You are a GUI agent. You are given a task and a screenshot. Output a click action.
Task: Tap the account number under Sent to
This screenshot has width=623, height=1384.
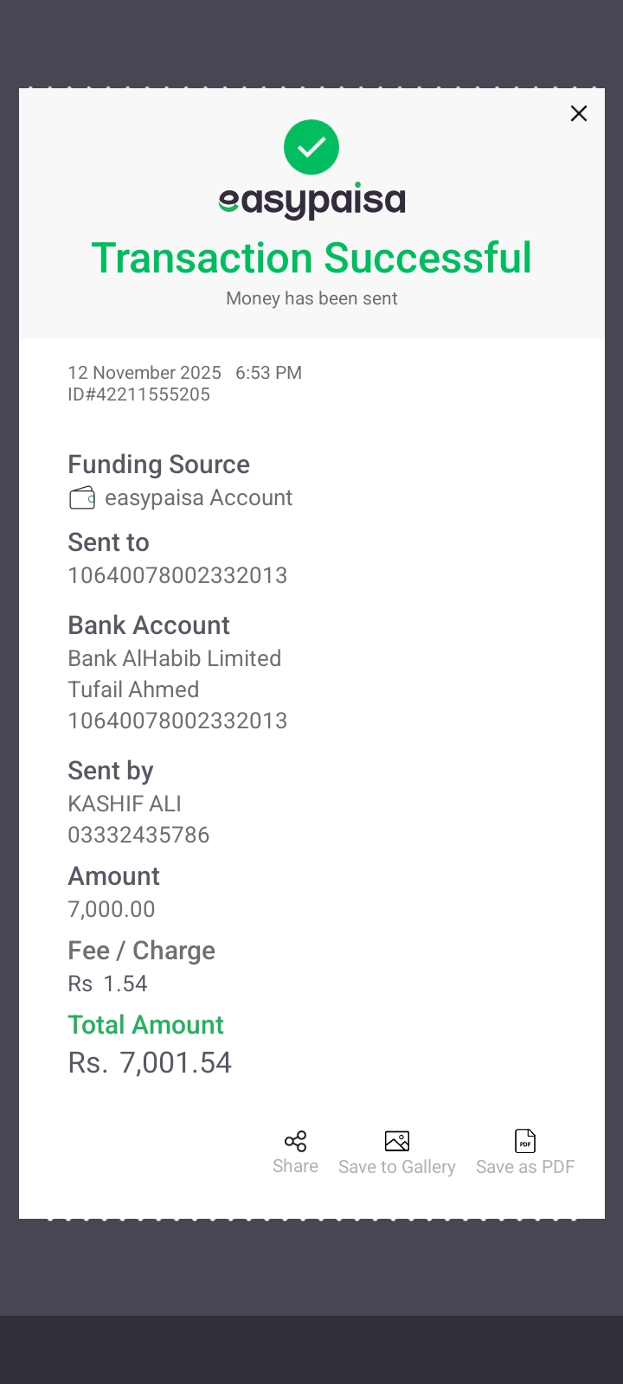click(x=177, y=575)
